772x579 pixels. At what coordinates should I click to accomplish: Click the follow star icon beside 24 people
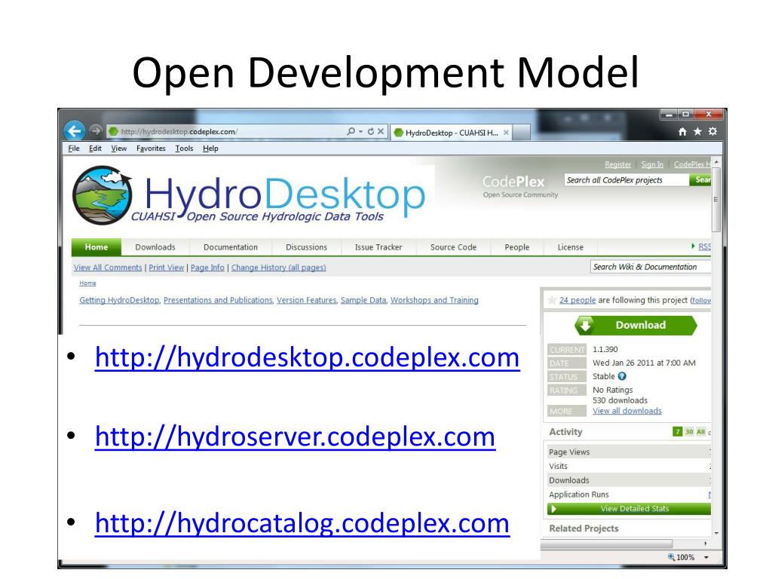click(x=552, y=300)
